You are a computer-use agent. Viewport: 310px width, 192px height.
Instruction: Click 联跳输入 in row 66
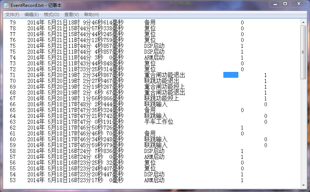(156, 104)
